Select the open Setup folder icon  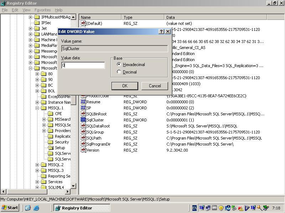(50, 148)
